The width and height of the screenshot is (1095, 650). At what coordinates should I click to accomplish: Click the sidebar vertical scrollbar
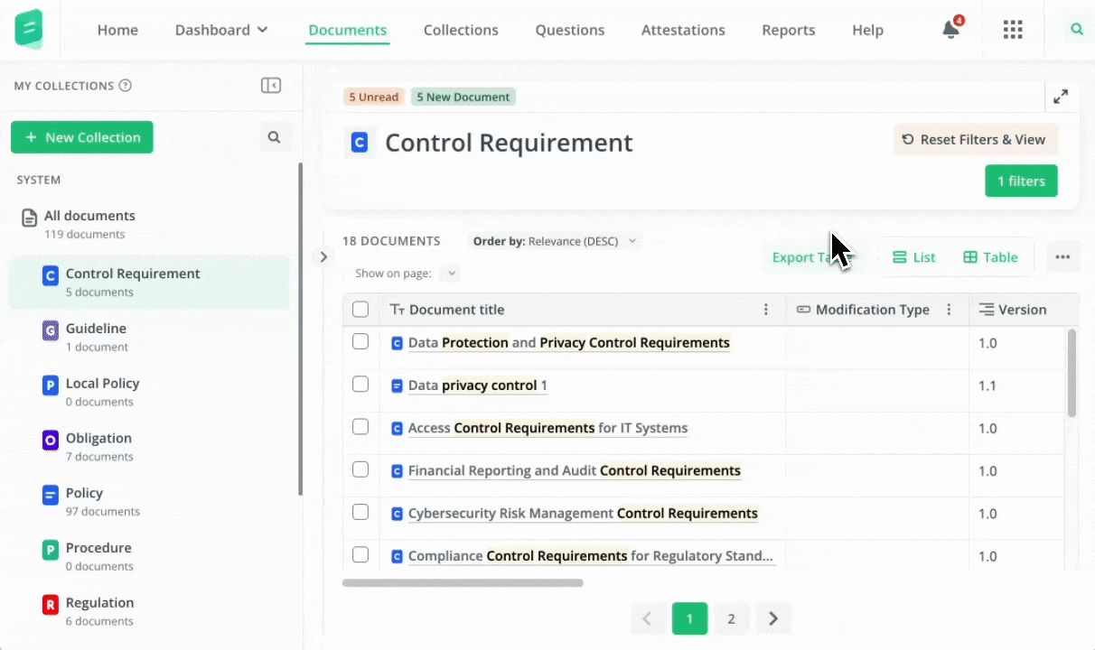point(300,330)
